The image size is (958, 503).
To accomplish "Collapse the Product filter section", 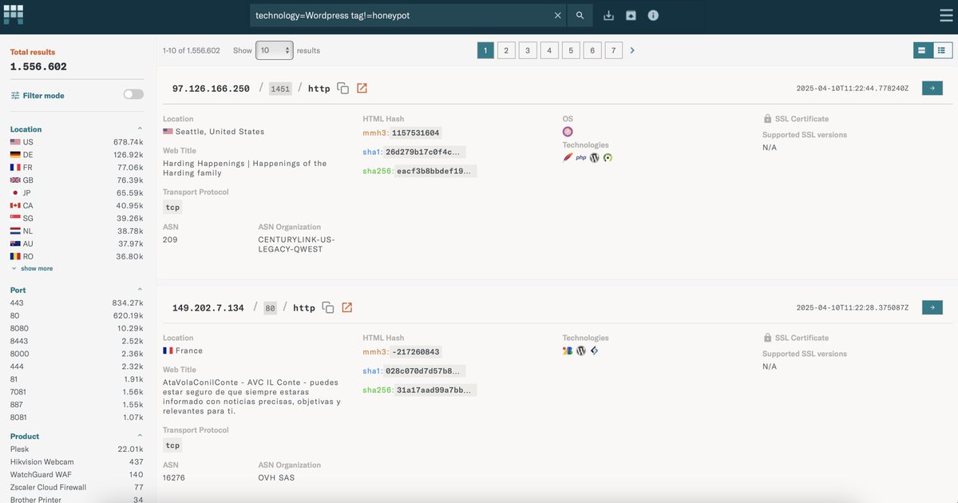I will (140, 436).
